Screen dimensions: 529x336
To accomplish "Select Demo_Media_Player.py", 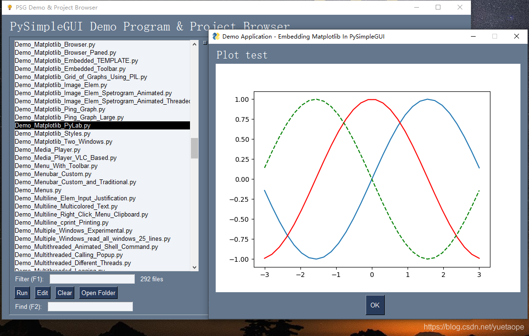I will tap(102, 150).
